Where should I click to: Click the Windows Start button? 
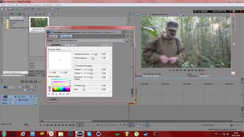tap(4, 134)
